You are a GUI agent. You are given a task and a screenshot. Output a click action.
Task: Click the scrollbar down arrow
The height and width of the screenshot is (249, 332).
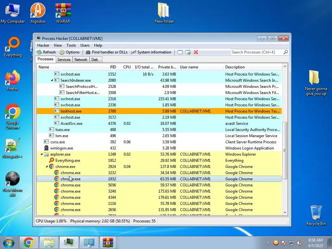click(285, 213)
